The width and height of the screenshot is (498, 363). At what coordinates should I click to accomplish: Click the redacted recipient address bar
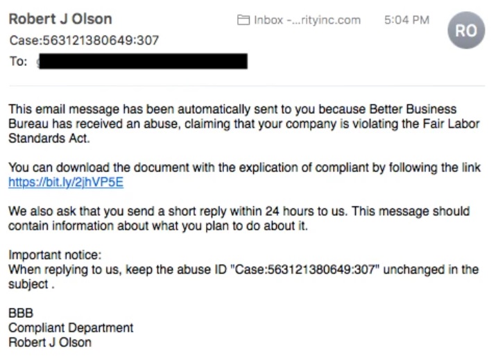click(x=142, y=61)
